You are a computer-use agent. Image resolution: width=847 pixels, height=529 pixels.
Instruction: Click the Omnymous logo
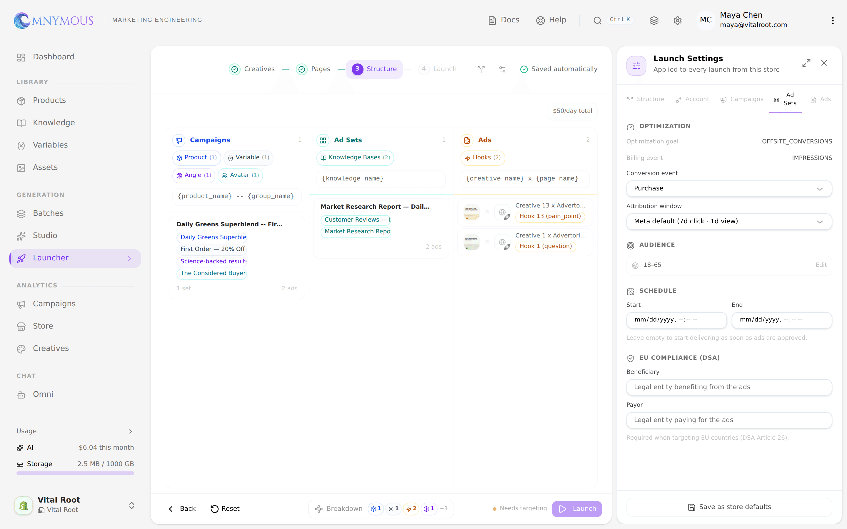click(54, 20)
